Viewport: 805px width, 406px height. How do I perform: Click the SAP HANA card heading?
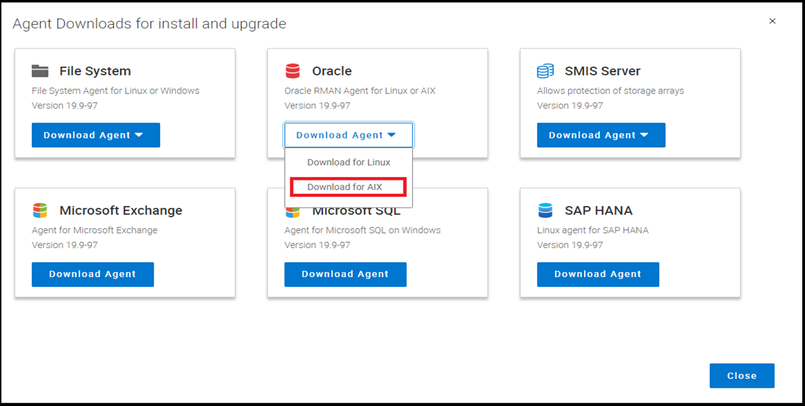(x=598, y=210)
